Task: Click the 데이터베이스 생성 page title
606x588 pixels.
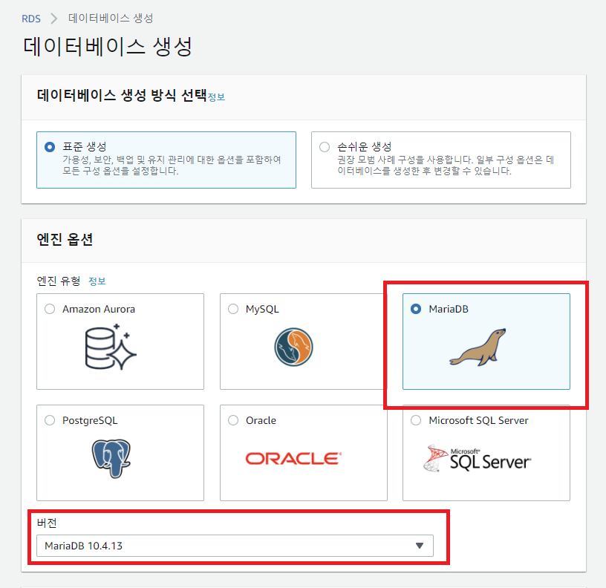Action: pyautogui.click(x=108, y=47)
